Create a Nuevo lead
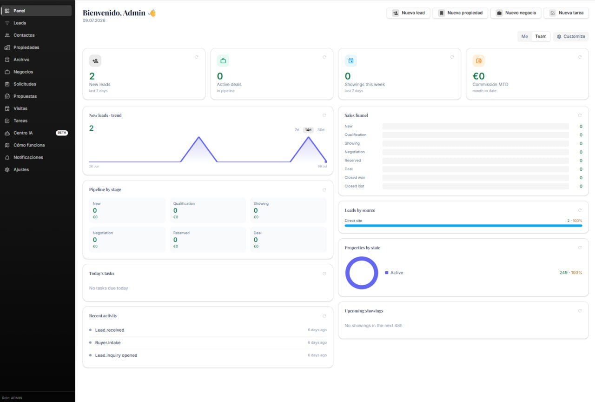 (x=408, y=13)
